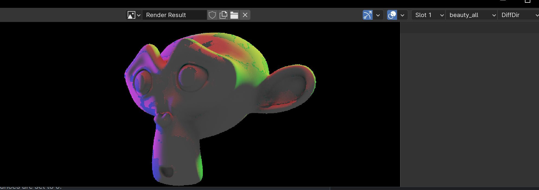Open the beauty_all view layer dropdown
The width and height of the screenshot is (539, 190).
tap(471, 15)
